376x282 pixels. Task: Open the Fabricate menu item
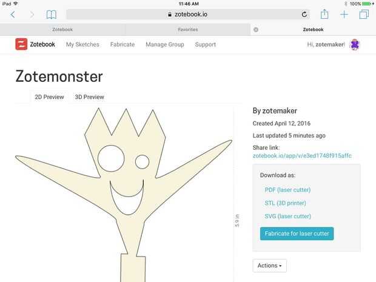pos(123,44)
